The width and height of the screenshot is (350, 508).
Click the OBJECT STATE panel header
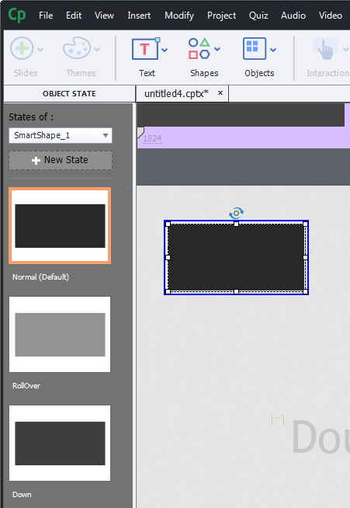tap(69, 94)
